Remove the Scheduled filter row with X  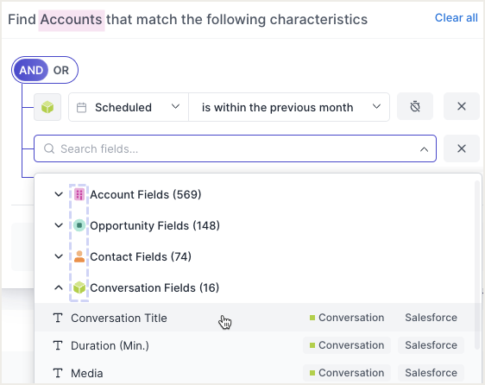(462, 106)
